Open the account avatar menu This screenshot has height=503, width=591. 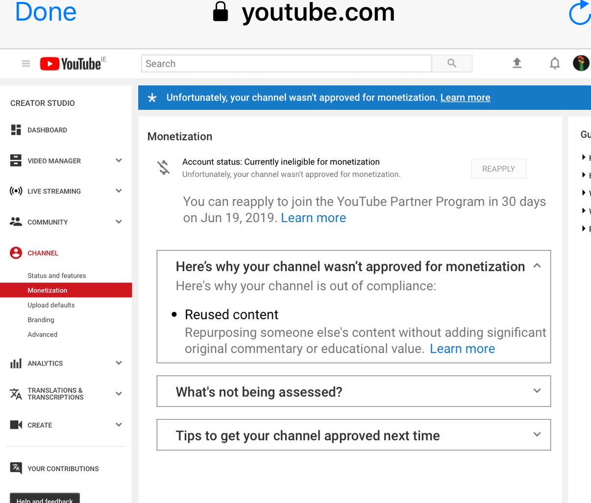coord(581,63)
